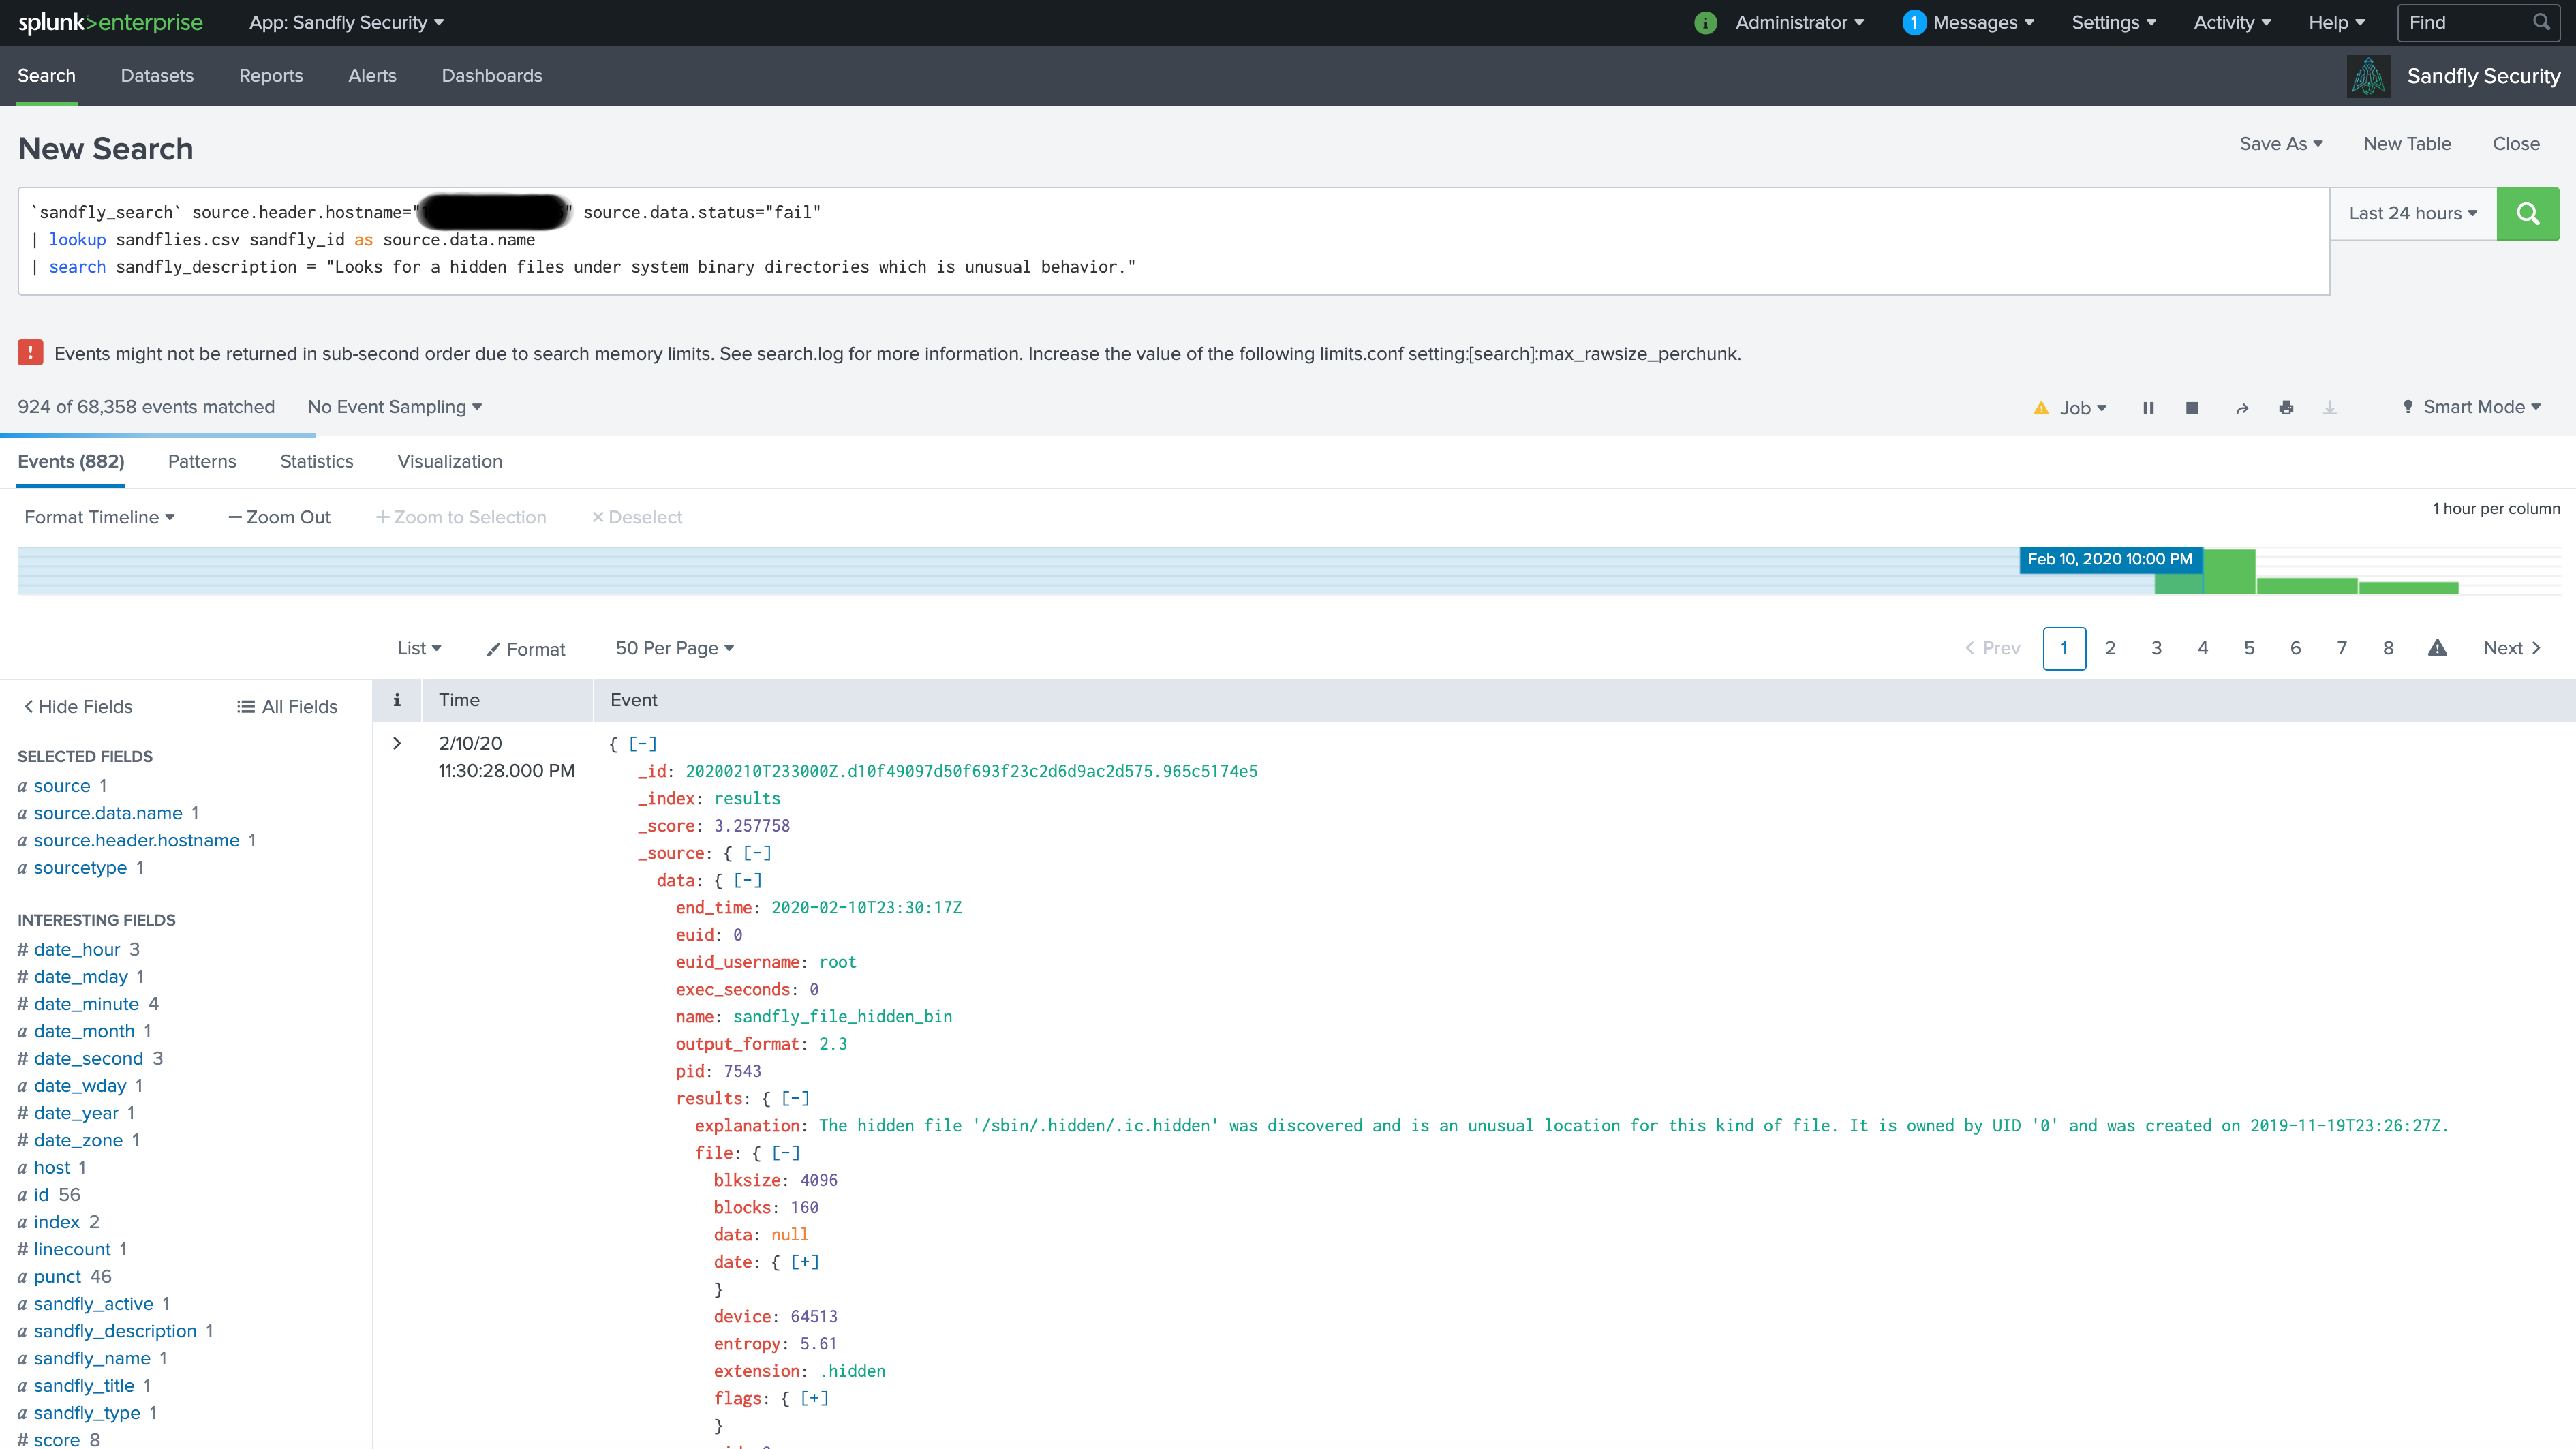Open the Dashboards menu item
This screenshot has width=2576, height=1449.
point(491,75)
